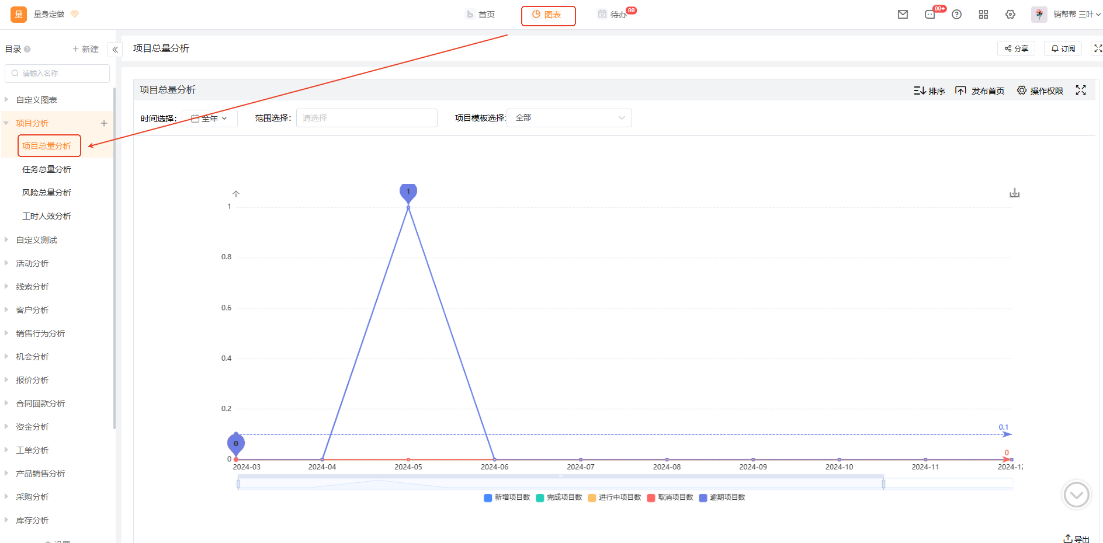This screenshot has height=543, width=1103.
Task: Open the messages icon with 99+ badge
Action: pyautogui.click(x=930, y=15)
